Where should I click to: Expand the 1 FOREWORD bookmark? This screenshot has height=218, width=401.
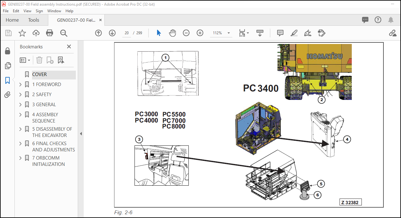coord(21,84)
